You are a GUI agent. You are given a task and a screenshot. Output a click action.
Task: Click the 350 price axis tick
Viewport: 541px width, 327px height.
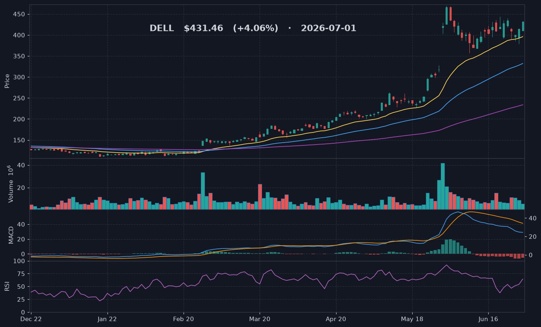(x=20, y=56)
